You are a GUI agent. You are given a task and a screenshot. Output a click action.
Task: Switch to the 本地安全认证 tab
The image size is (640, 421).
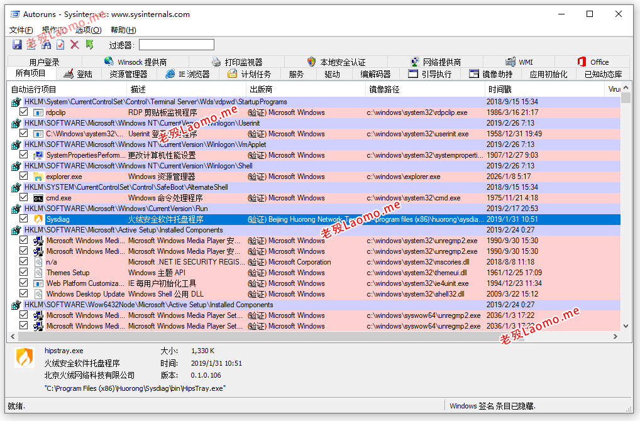(336, 62)
